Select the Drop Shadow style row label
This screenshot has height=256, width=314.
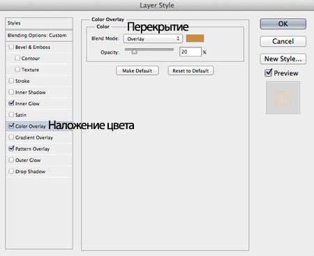(x=30, y=172)
